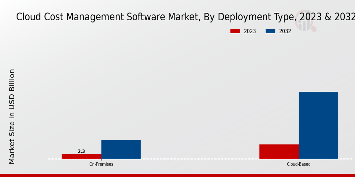Select the 2023 legend text label
The height and width of the screenshot is (177, 355).
click(x=250, y=31)
